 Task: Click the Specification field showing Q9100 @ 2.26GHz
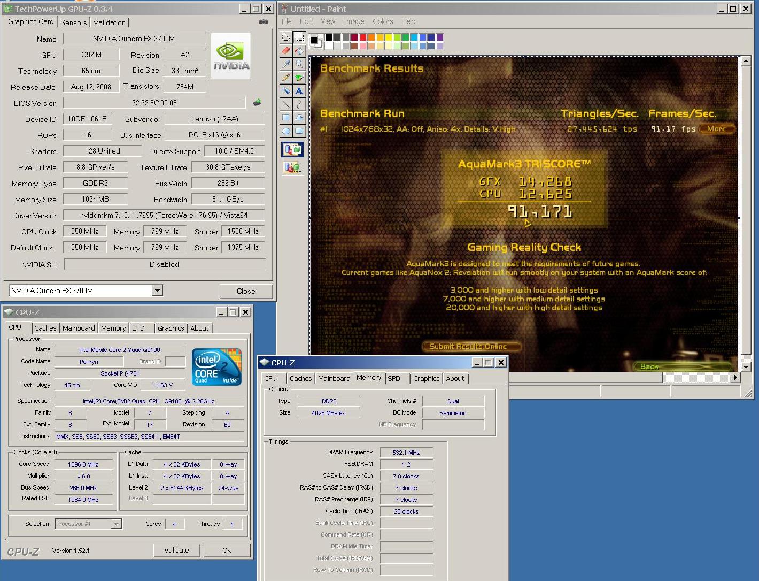point(149,401)
